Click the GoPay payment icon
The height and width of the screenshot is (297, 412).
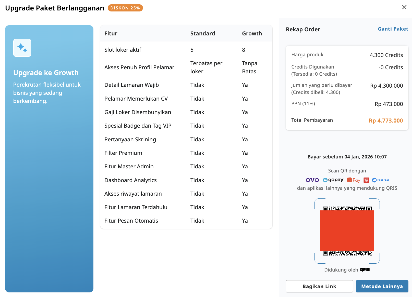point(333,180)
